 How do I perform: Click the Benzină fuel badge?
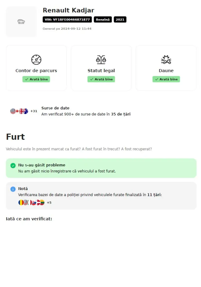pos(103,19)
